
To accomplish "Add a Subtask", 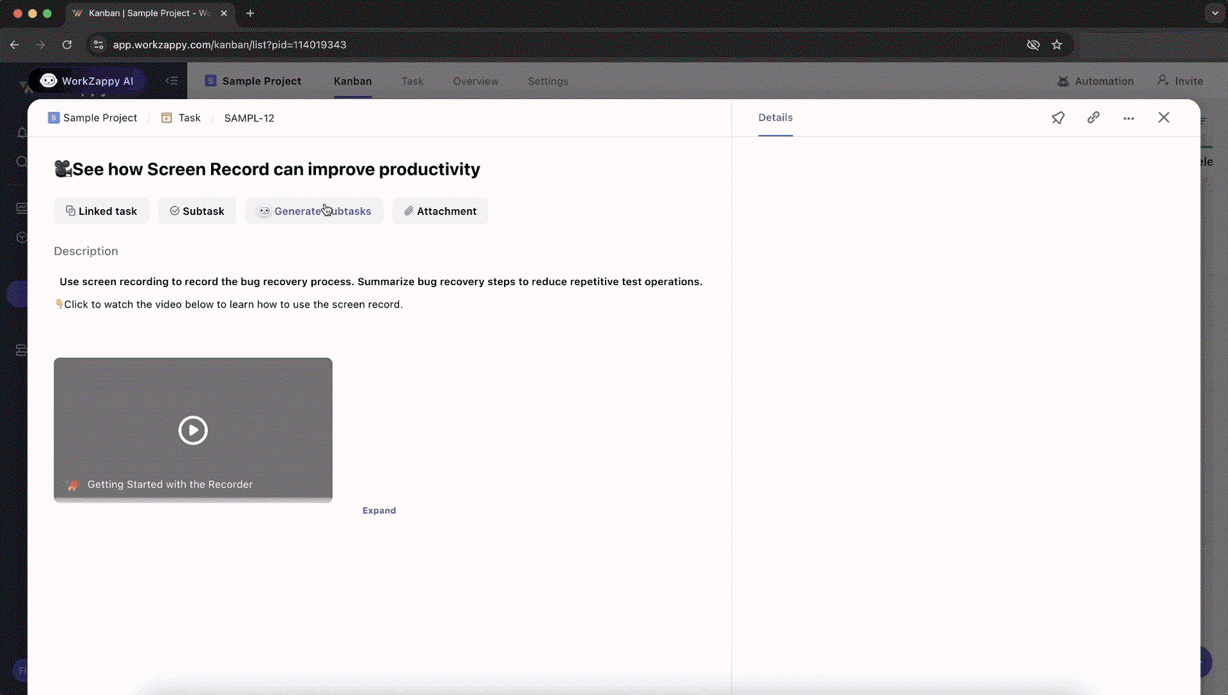I will tap(197, 211).
